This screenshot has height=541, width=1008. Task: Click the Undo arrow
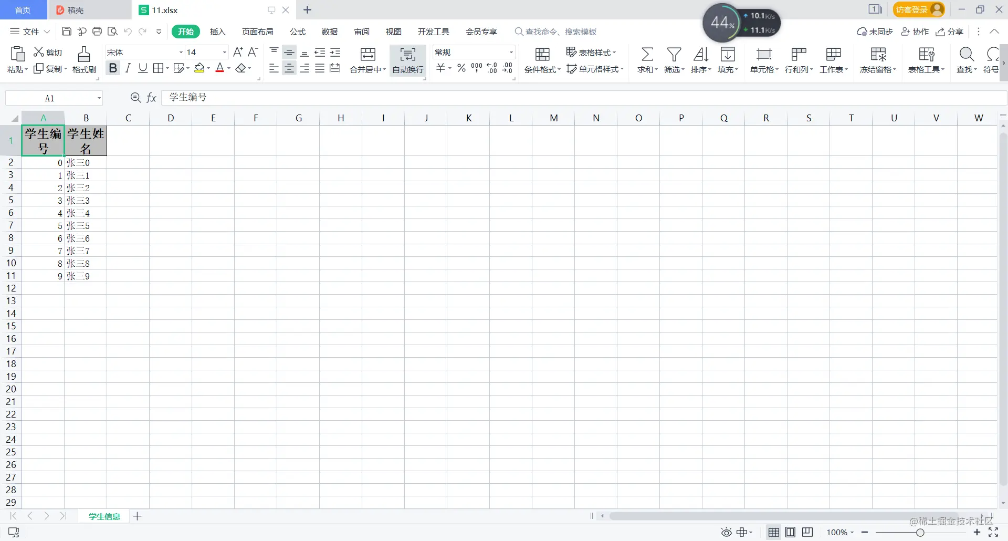tap(128, 32)
